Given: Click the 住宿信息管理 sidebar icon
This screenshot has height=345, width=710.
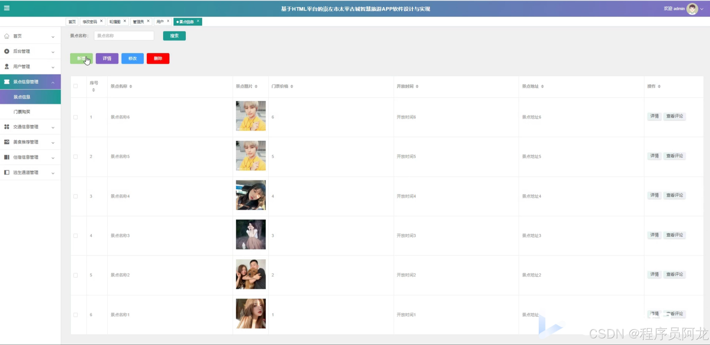Looking at the screenshot, I should tap(7, 157).
